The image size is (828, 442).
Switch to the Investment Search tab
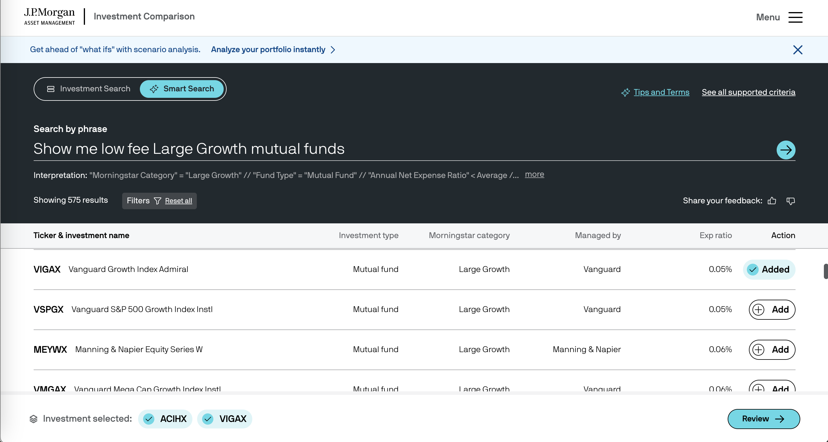click(89, 89)
